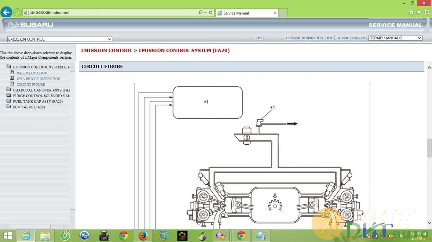Open the browser Home icon
Image resolution: width=432 pixels, height=242 pixels.
click(x=411, y=12)
